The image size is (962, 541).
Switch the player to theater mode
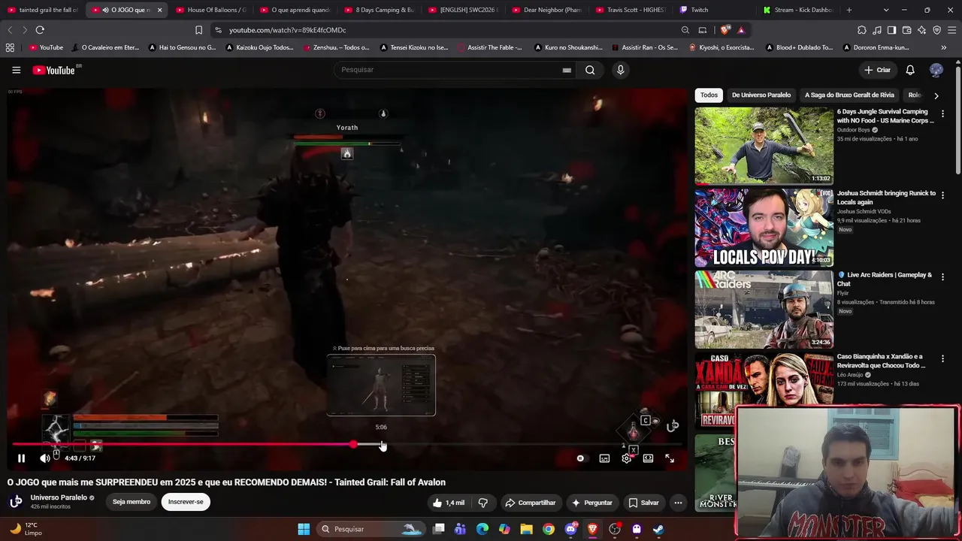[x=648, y=458]
